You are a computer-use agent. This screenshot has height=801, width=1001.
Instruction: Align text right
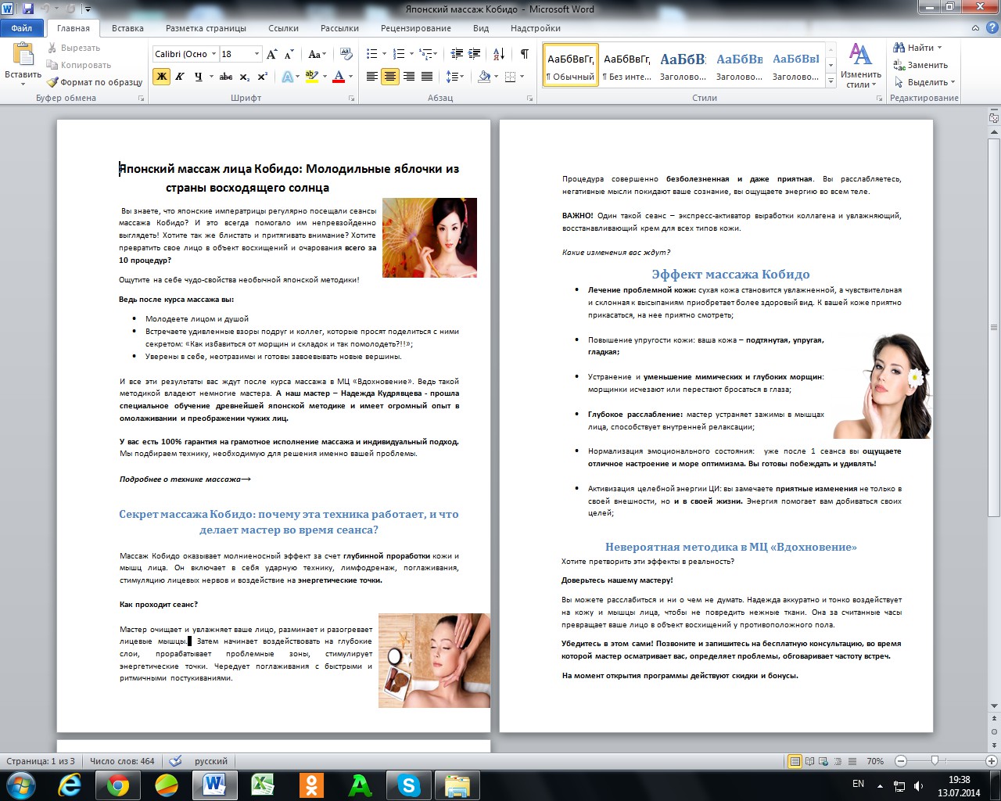[x=408, y=77]
